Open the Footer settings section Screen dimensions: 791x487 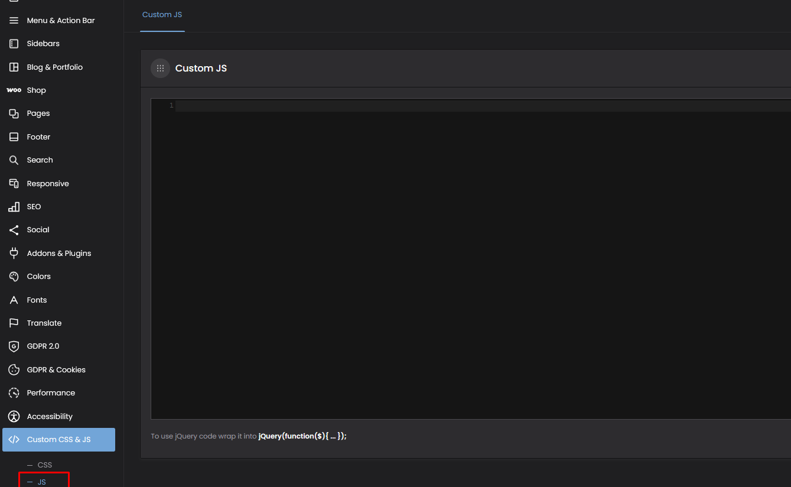coord(38,137)
